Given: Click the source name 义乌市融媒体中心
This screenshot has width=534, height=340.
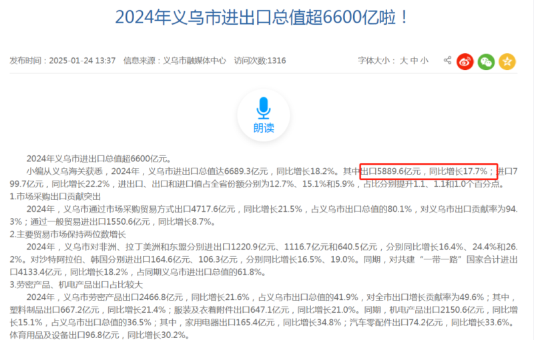Looking at the screenshot, I should 194,61.
